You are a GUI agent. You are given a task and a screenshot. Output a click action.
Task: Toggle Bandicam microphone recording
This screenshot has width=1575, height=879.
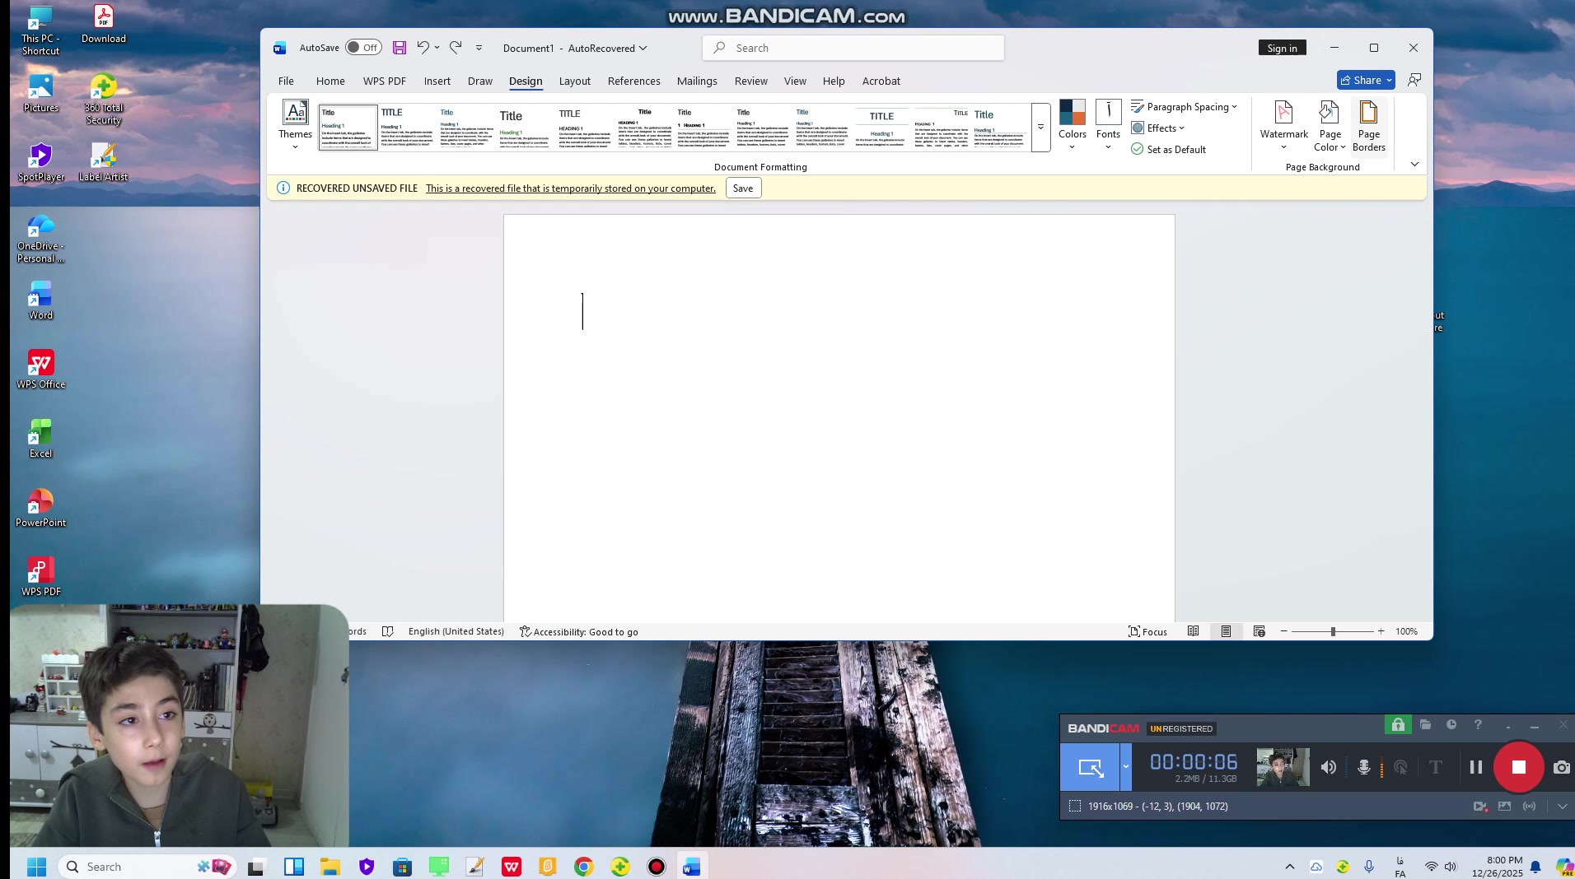coord(1364,767)
